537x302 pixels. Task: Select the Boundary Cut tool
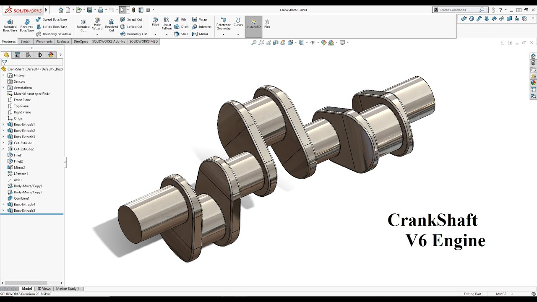click(x=133, y=34)
